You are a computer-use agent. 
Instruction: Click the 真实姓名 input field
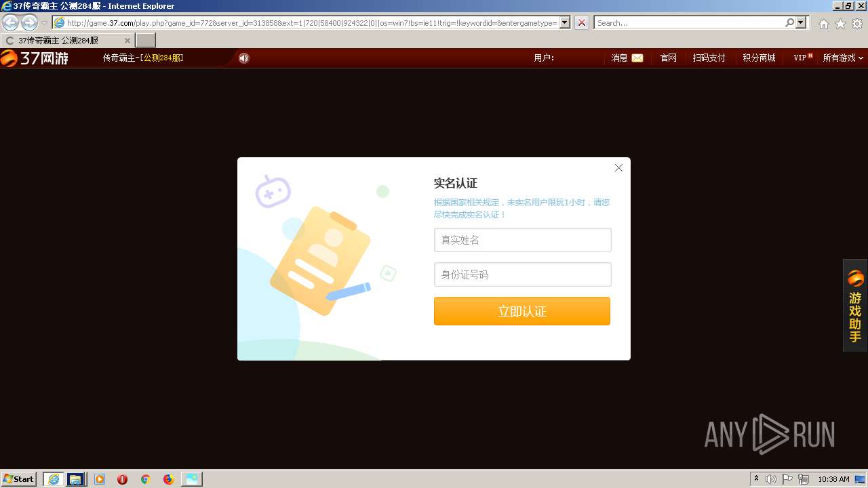523,240
